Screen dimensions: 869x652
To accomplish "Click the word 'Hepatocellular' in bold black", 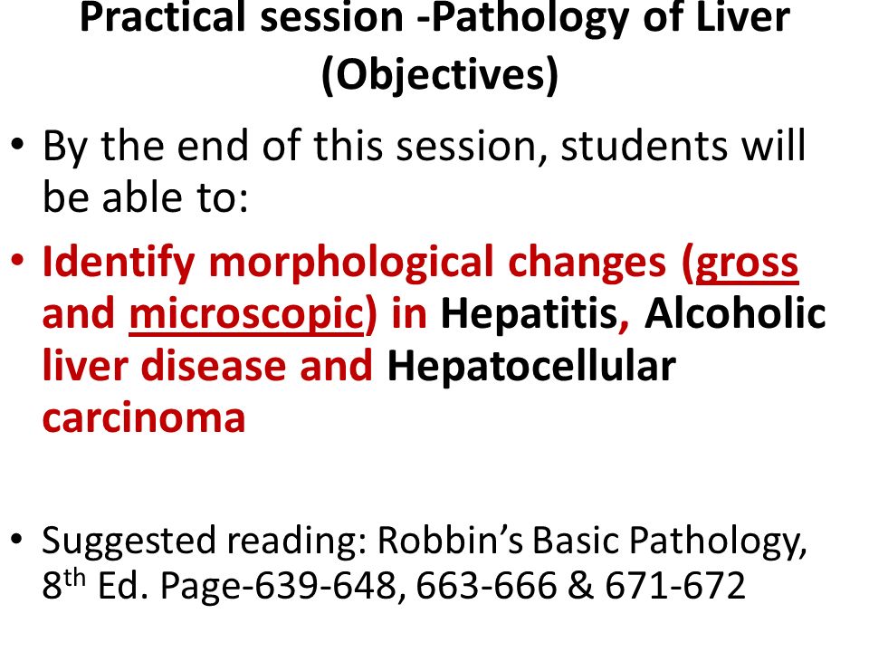I will 531,367.
